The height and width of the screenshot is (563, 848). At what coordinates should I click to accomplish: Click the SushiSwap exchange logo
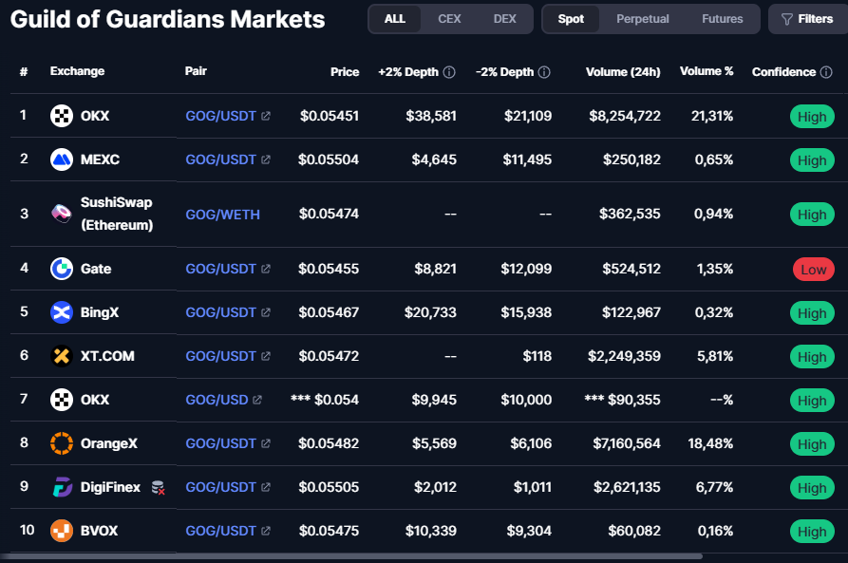[x=62, y=214]
